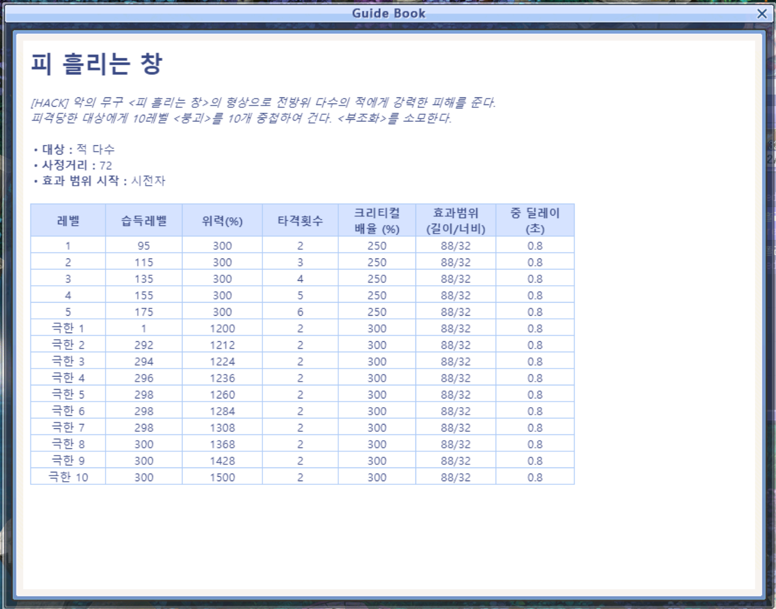The image size is (776, 609).
Task: Click 타격횟수 2 in the 극한 8 row
Action: click(x=300, y=444)
